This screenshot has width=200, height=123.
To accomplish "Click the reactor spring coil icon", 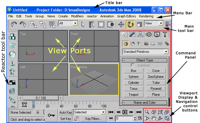I will (12, 91).
